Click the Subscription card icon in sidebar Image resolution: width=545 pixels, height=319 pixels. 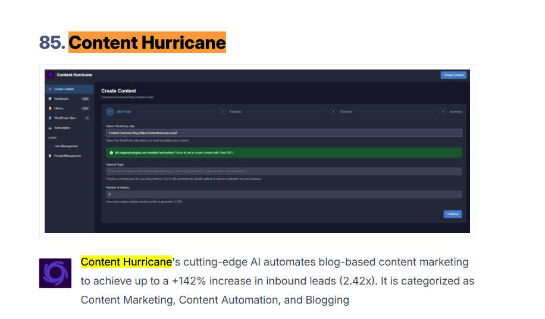50,128
